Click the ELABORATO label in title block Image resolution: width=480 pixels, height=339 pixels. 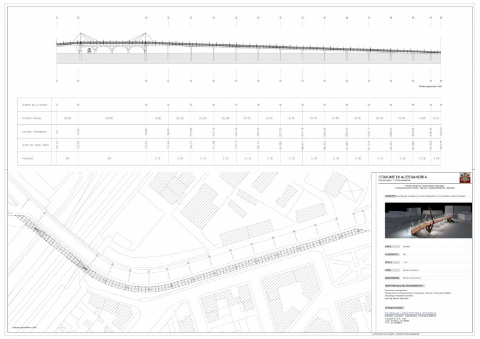391,255
